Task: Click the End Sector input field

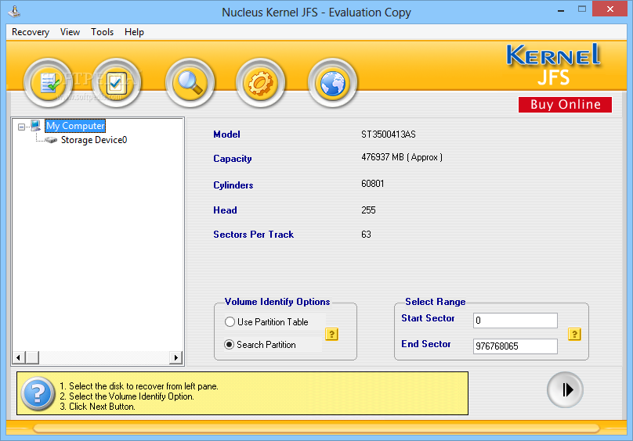Action: [x=515, y=346]
